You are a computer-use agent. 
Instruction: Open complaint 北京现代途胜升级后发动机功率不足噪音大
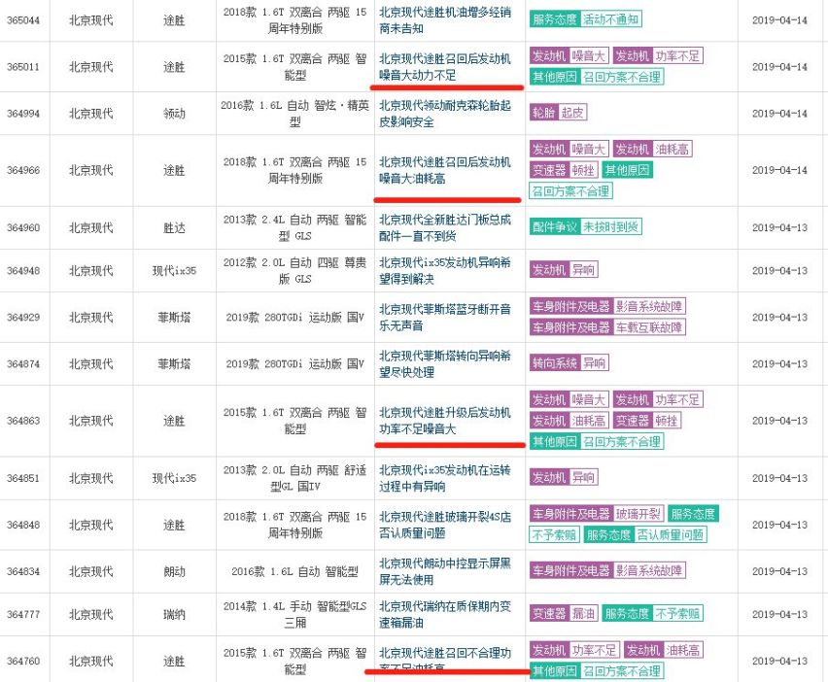pyautogui.click(x=445, y=421)
